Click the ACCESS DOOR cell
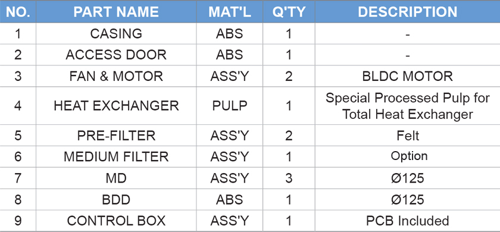The height and width of the screenshot is (232, 500). pyautogui.click(x=116, y=55)
